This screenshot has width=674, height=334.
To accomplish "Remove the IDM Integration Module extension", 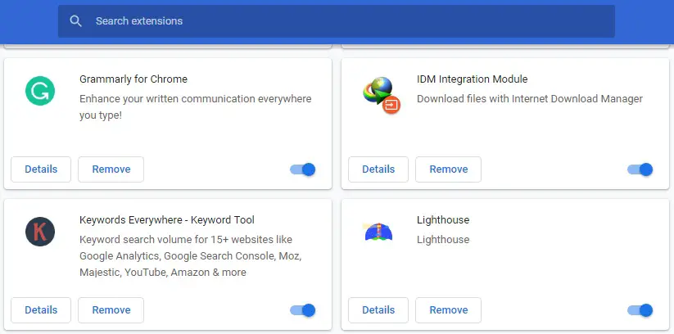I will [448, 169].
